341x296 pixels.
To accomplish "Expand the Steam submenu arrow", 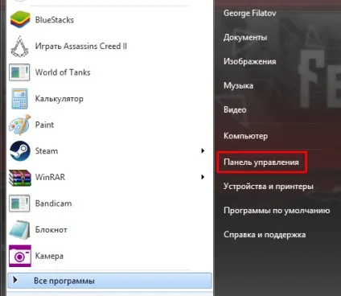I will click(203, 151).
